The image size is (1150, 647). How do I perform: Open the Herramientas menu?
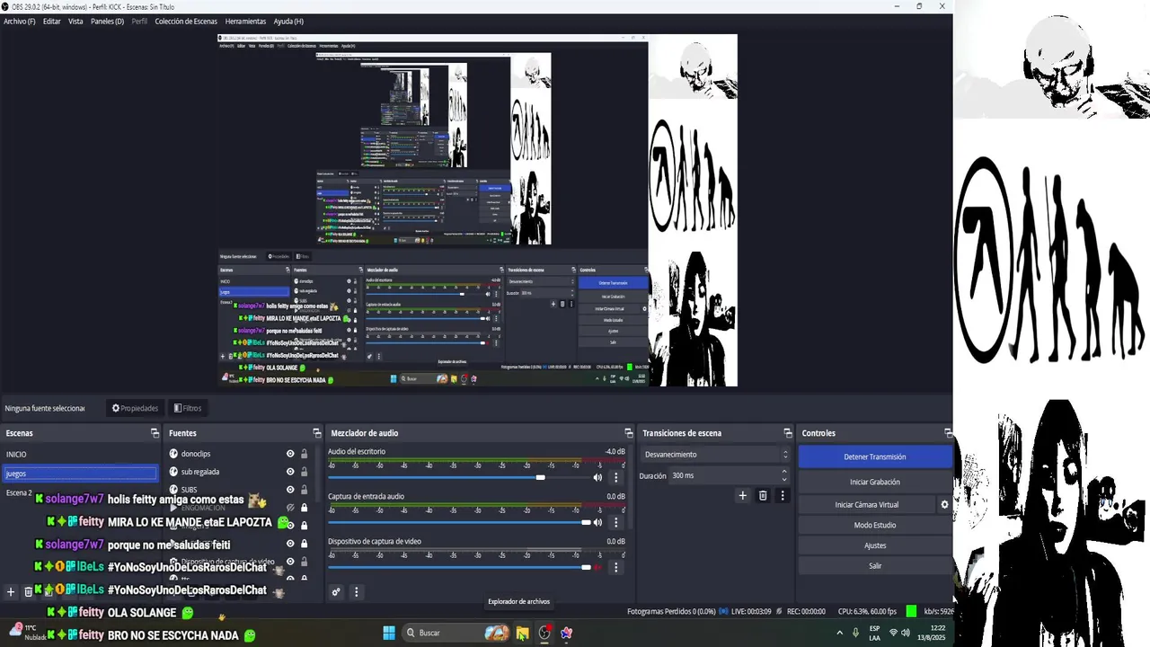coord(245,21)
